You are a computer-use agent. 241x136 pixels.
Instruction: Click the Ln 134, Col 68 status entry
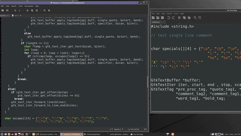pos(133,129)
